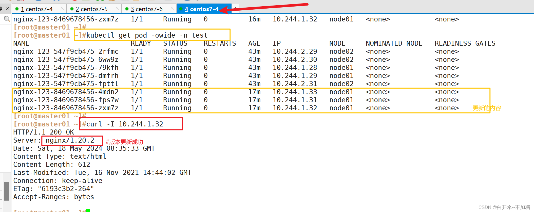Click the STATUS column header
Image resolution: width=534 pixels, height=212 pixels.
click(x=175, y=43)
